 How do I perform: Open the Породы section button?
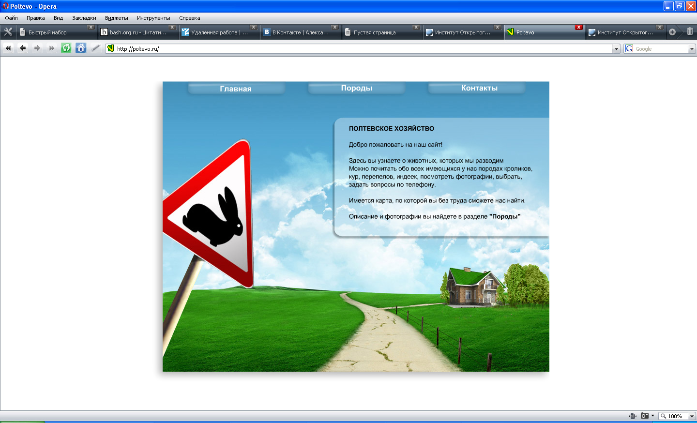(x=356, y=88)
